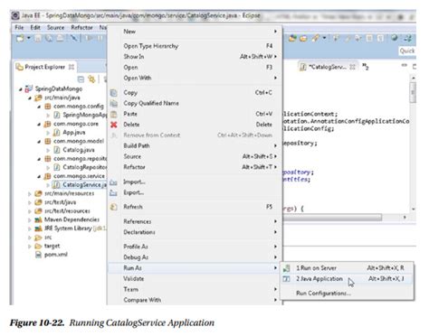Show the hidden editor tabs overflow »2
Viewport: 429px width, 336px height.
366,67
